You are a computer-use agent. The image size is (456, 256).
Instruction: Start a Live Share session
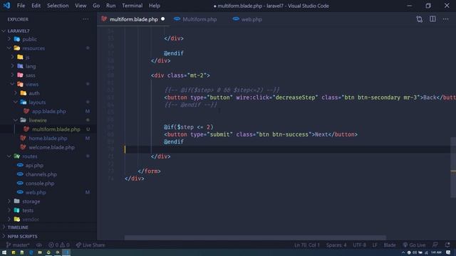(90, 245)
